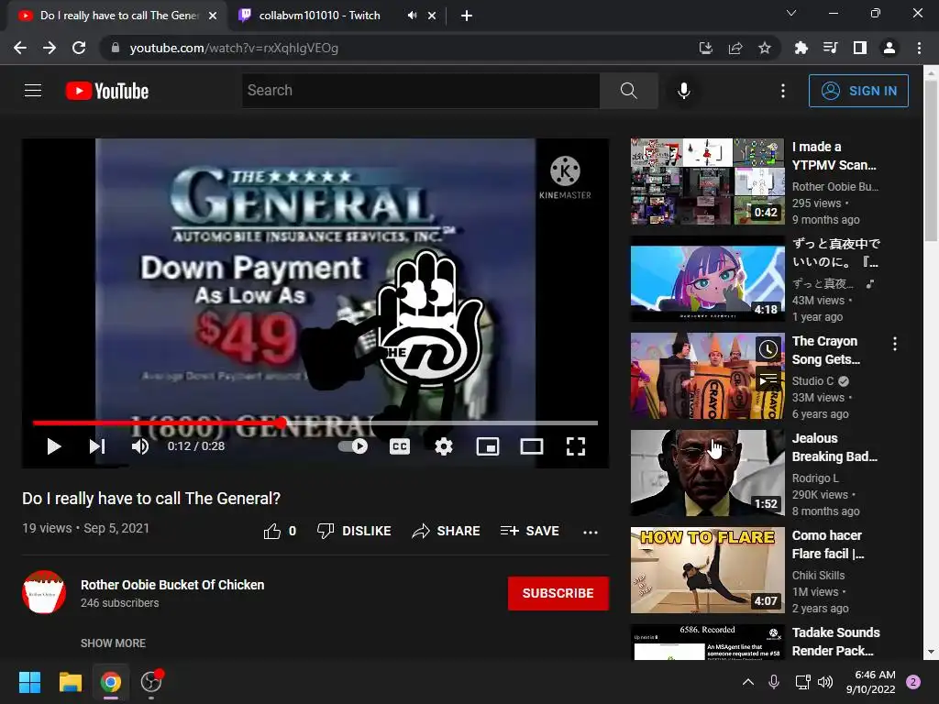Focus the YouTube Search field
The height and width of the screenshot is (704, 939).
[x=421, y=91]
